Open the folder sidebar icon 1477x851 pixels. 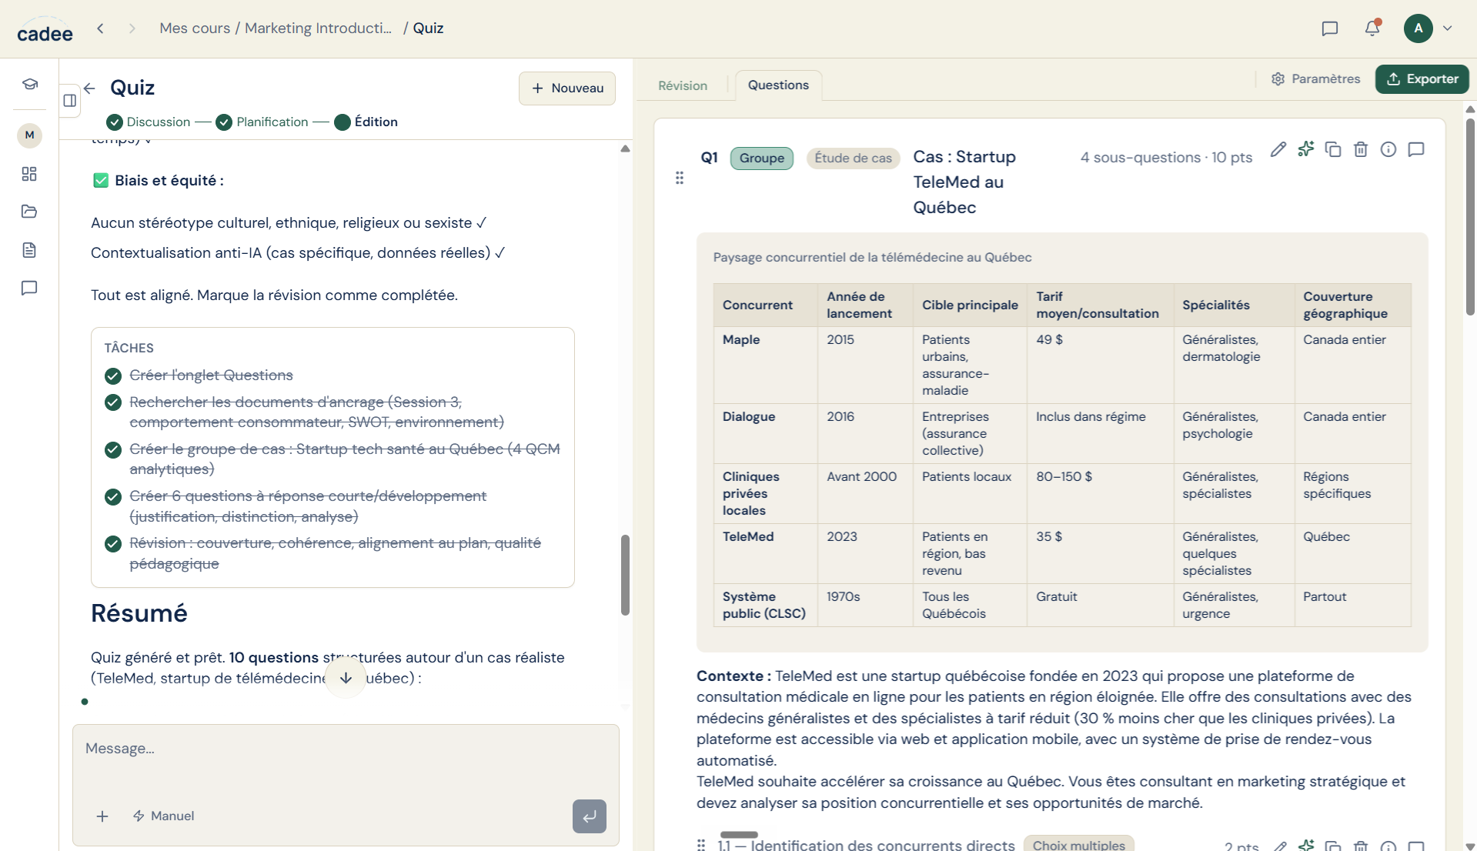coord(29,212)
